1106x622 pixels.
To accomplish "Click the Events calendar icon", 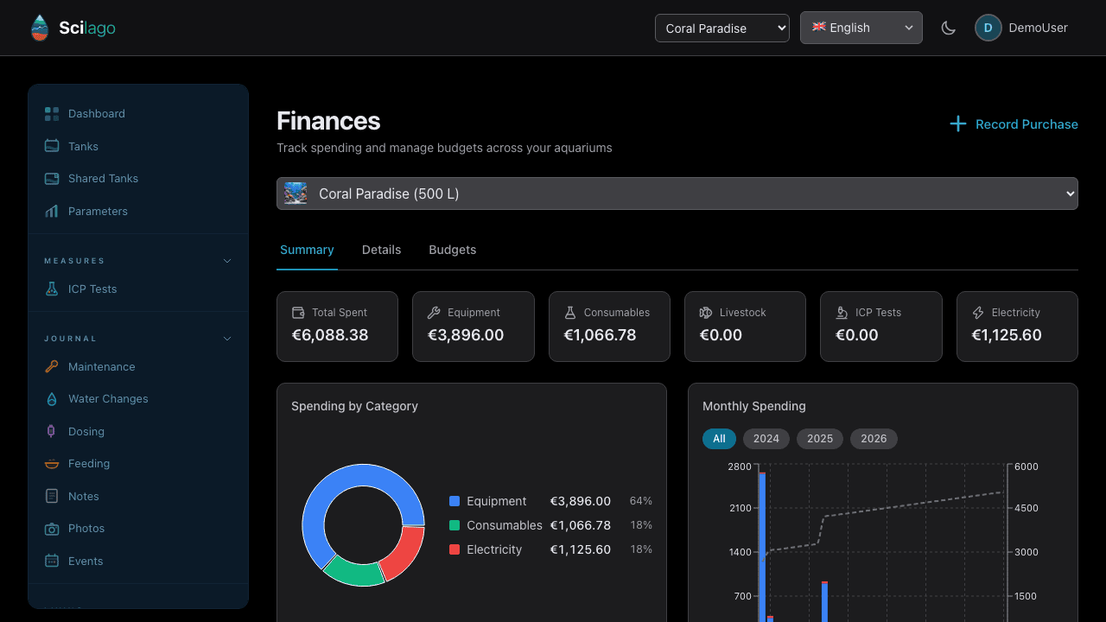I will (52, 561).
